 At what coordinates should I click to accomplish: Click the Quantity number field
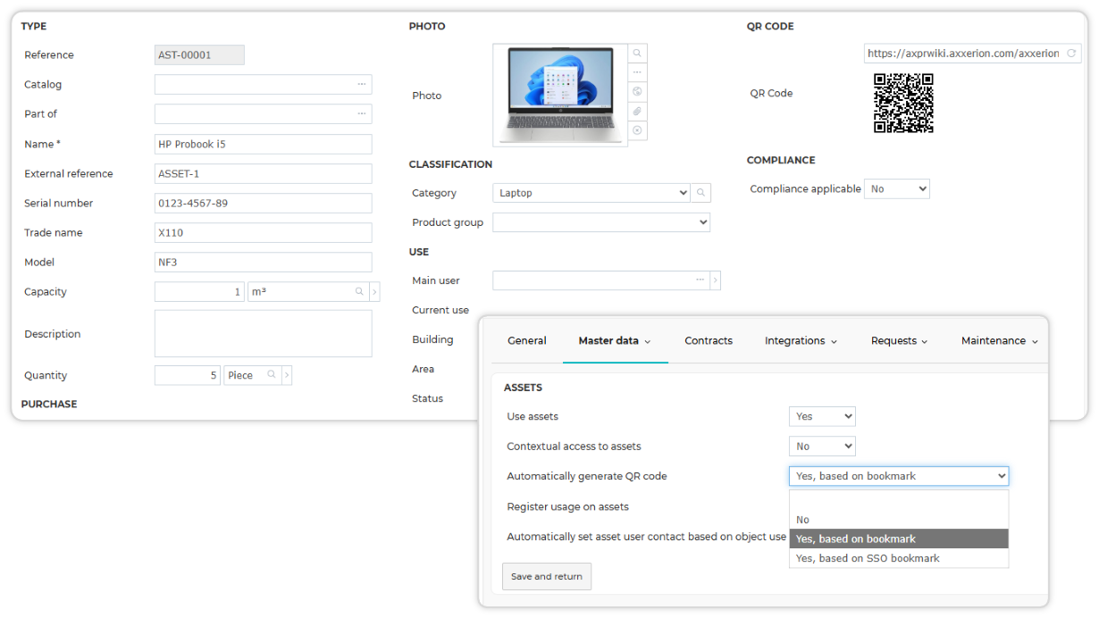point(188,375)
